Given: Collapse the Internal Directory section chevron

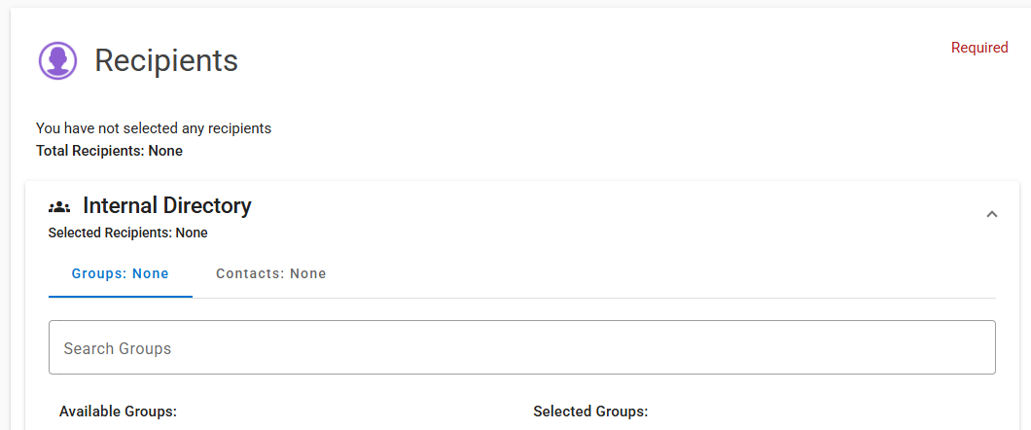Looking at the screenshot, I should pos(991,214).
